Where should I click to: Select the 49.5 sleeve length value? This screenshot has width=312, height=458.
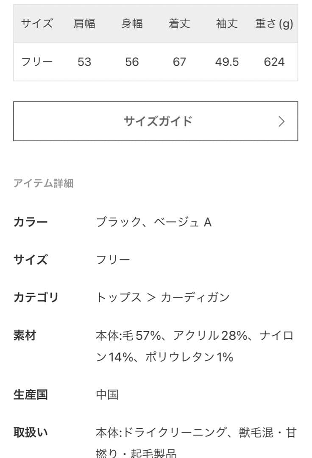(x=227, y=62)
